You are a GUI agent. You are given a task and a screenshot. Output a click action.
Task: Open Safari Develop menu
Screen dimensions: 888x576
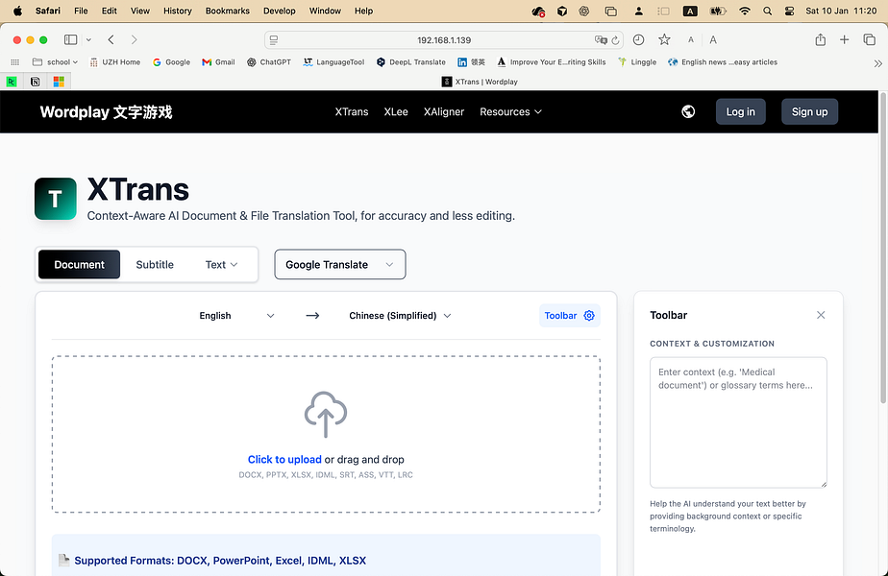[280, 11]
